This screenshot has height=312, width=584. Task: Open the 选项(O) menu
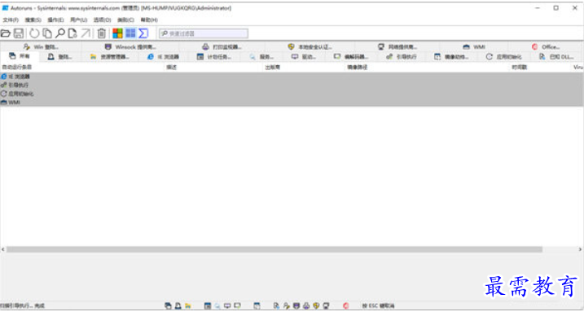point(102,20)
